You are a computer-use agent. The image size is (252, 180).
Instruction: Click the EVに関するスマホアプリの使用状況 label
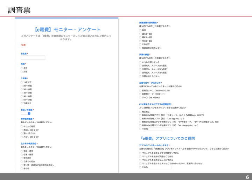(x=155, y=104)
